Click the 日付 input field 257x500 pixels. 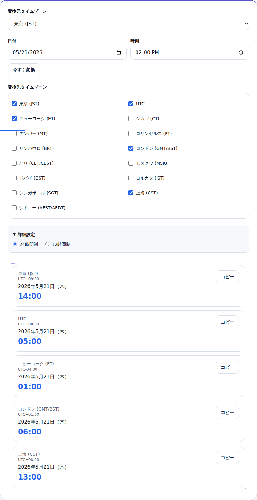[67, 53]
